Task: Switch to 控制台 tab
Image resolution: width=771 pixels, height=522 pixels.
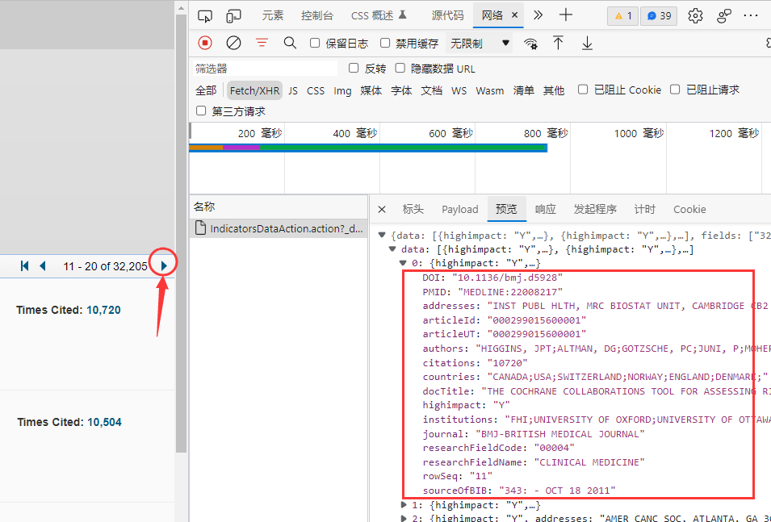Action: pos(317,15)
